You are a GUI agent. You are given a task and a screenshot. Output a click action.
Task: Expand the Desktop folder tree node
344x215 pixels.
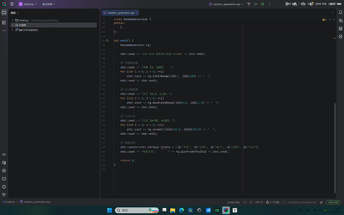click(12, 20)
